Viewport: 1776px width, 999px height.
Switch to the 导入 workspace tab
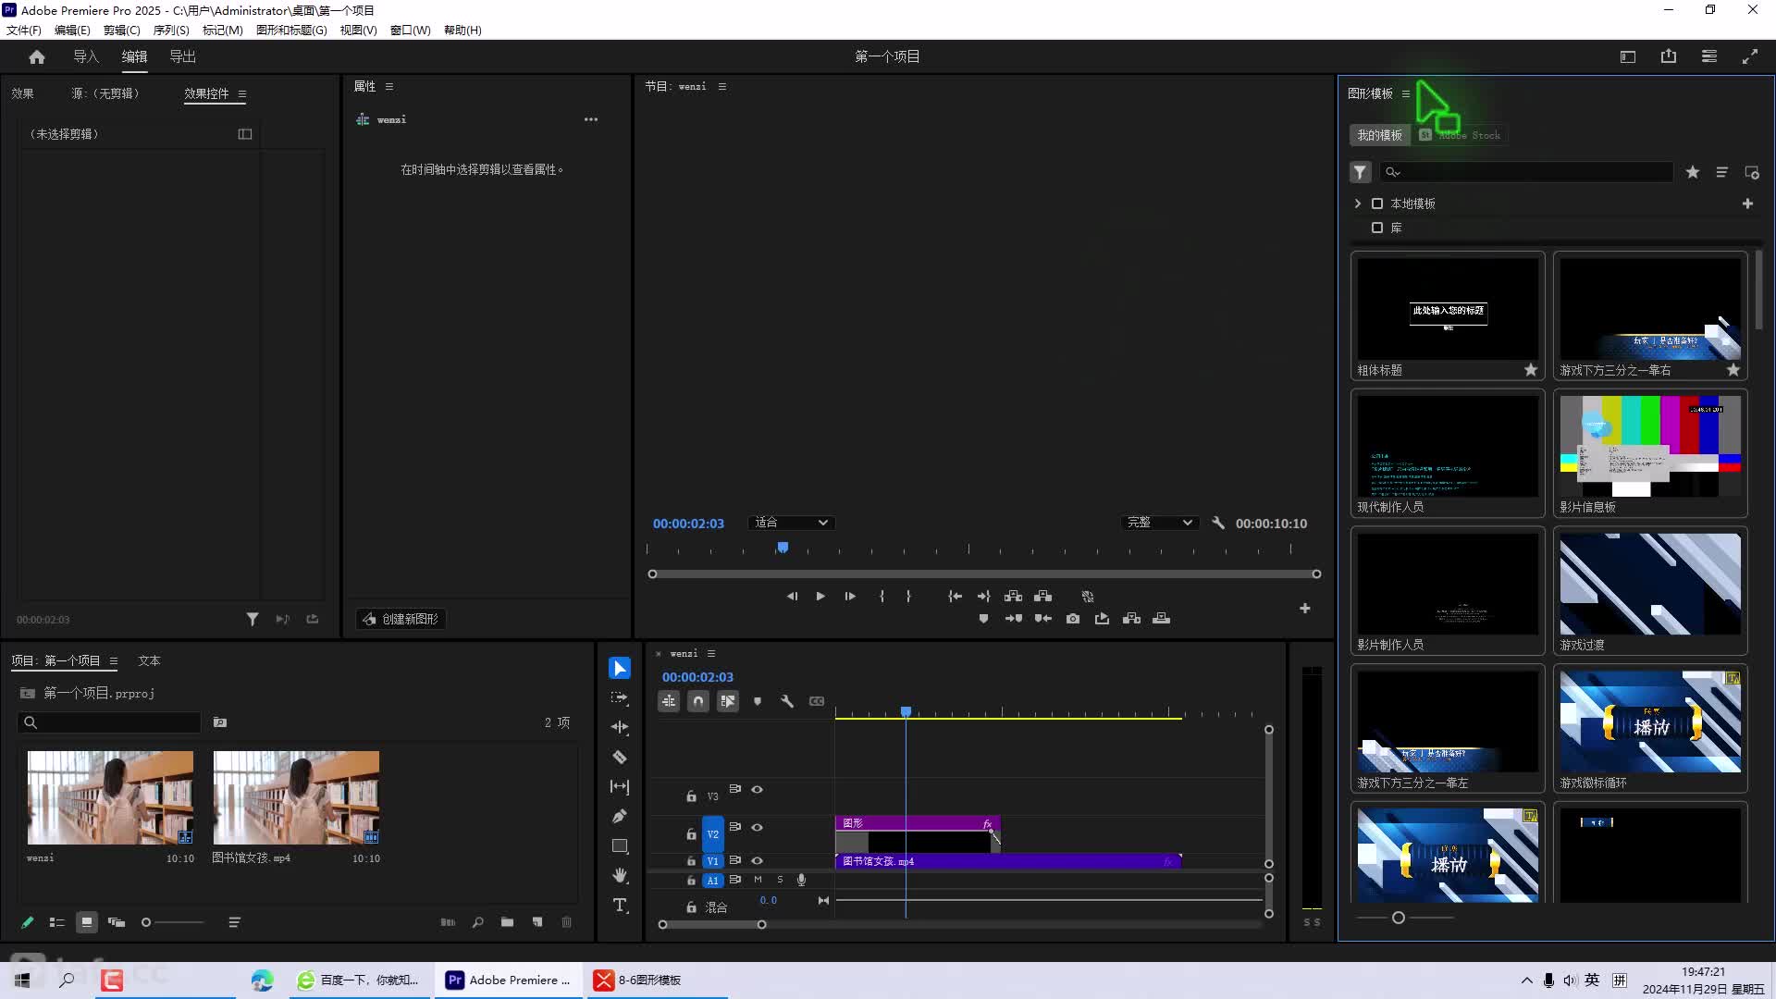(x=86, y=56)
